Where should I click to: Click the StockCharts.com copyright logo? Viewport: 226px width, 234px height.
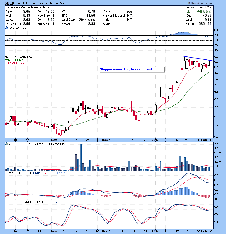point(201,3)
